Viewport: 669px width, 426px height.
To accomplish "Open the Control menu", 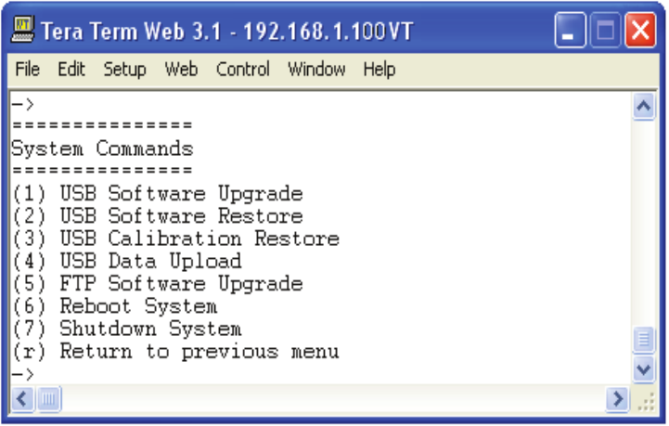I will click(243, 70).
